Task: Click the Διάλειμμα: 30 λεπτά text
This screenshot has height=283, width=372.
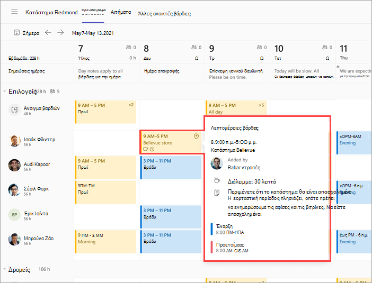Action: [252, 181]
